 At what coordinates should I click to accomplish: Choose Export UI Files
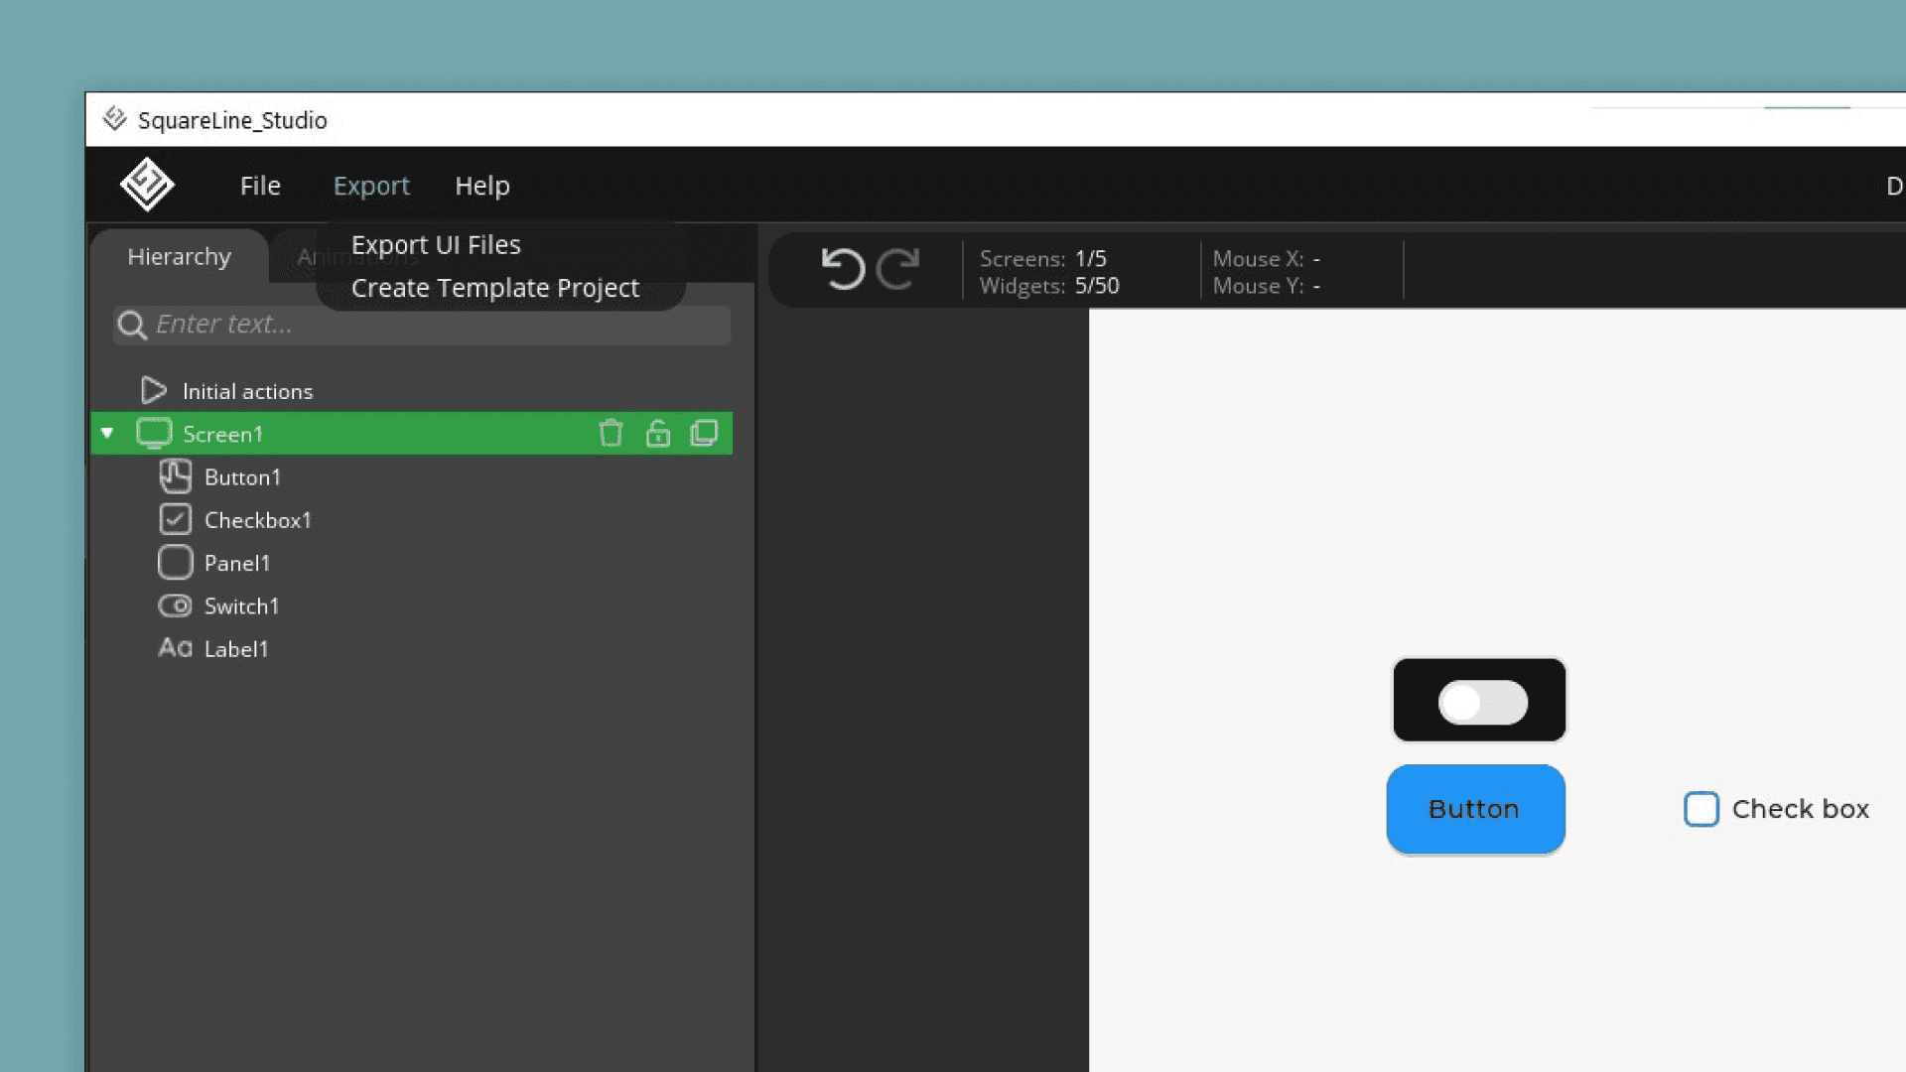tap(436, 245)
